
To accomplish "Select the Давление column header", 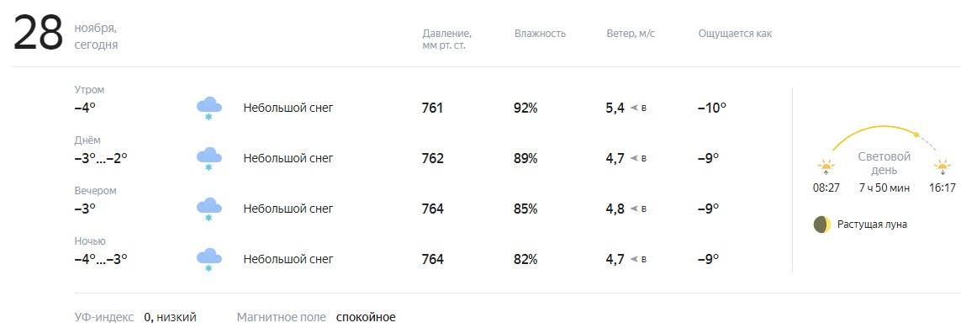I will pyautogui.click(x=446, y=40).
